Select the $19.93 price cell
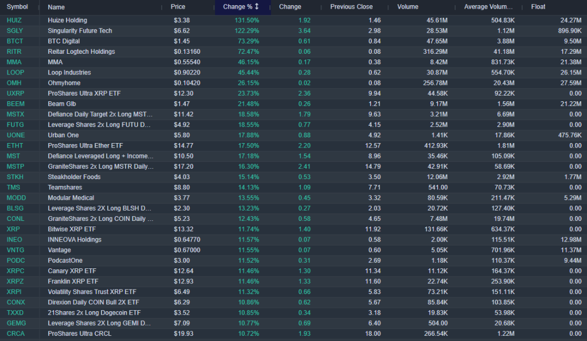The image size is (587, 341). pos(183,334)
